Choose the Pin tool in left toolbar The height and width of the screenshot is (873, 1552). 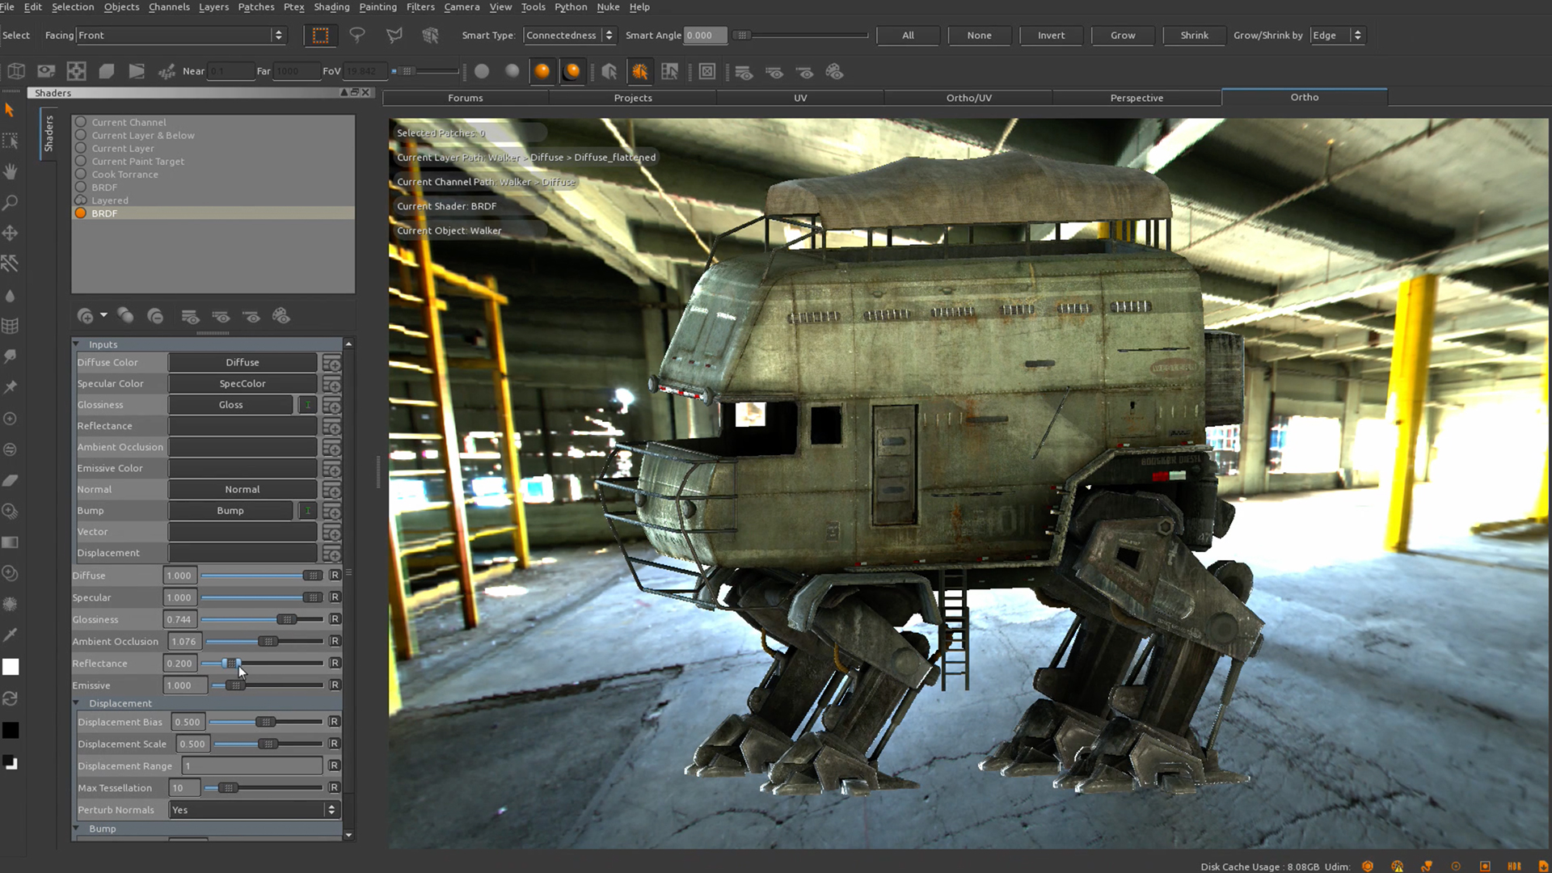pyautogui.click(x=10, y=387)
